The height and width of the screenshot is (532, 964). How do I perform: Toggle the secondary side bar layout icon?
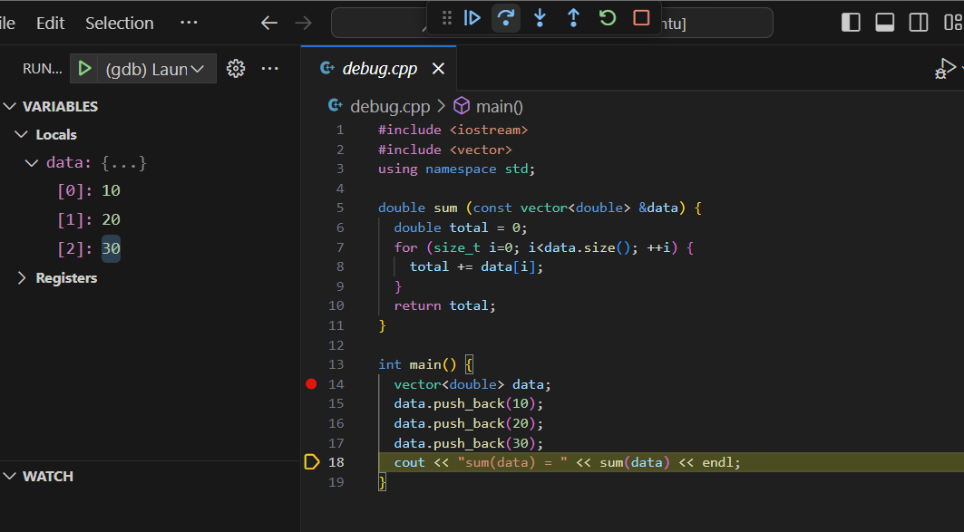[919, 23]
